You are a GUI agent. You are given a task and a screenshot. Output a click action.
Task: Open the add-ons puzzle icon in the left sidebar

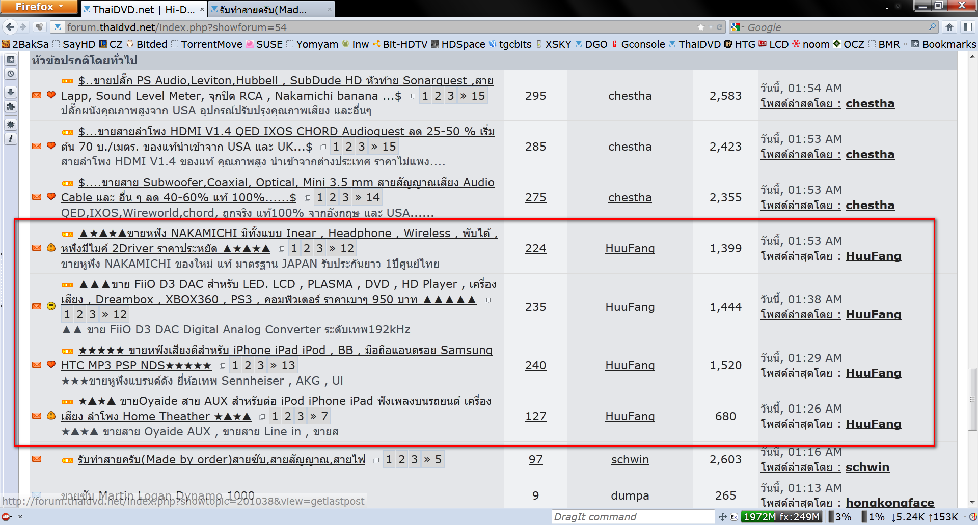tap(11, 106)
